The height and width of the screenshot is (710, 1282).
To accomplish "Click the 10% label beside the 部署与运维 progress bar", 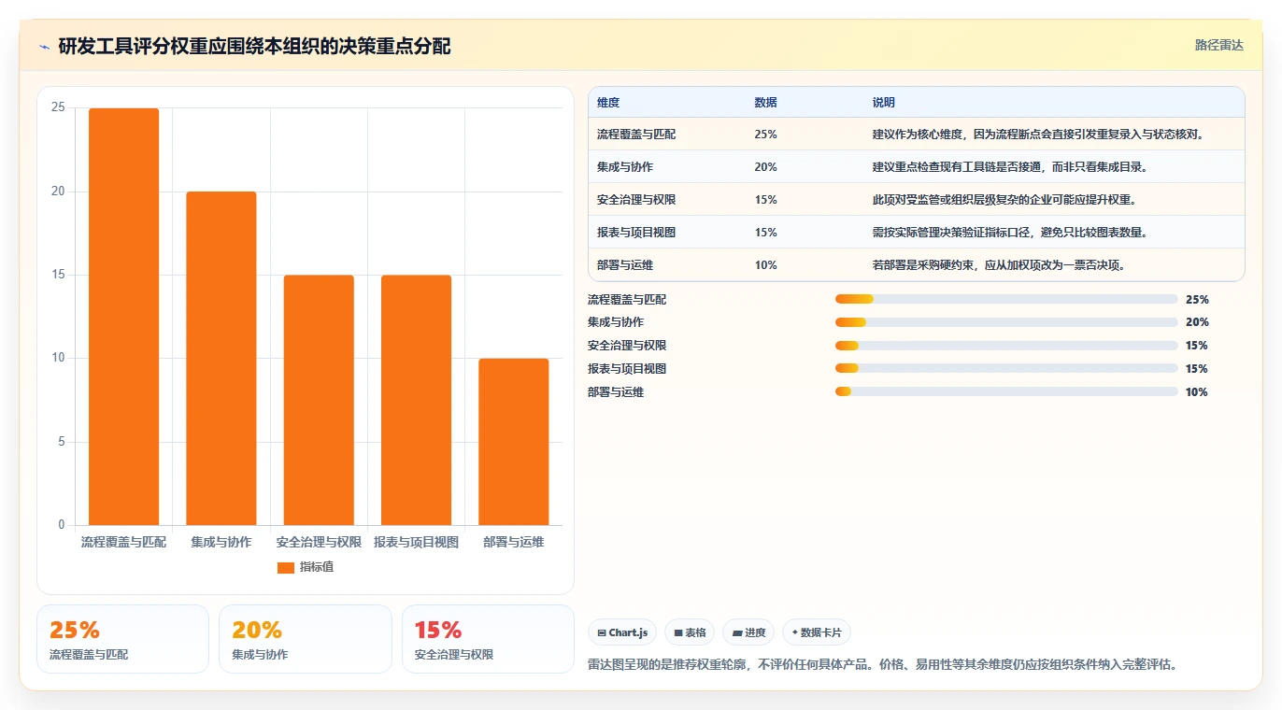I will point(1197,392).
